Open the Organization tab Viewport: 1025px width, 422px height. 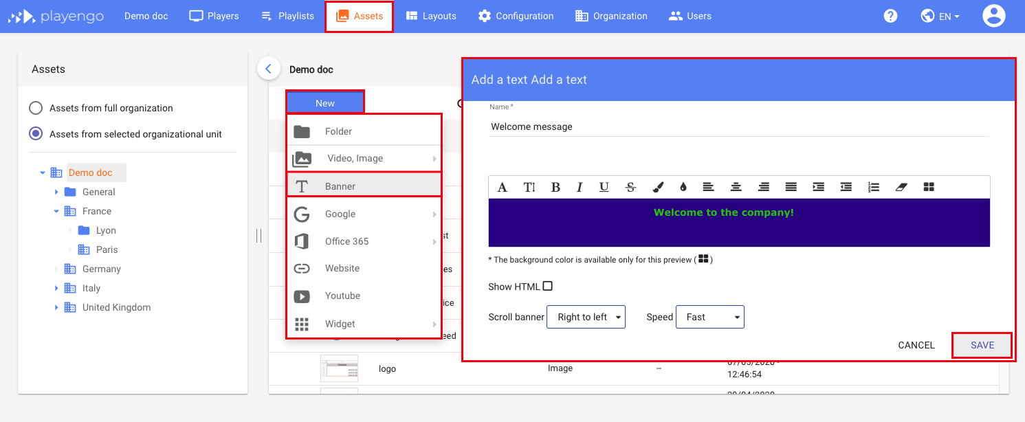[x=611, y=16]
